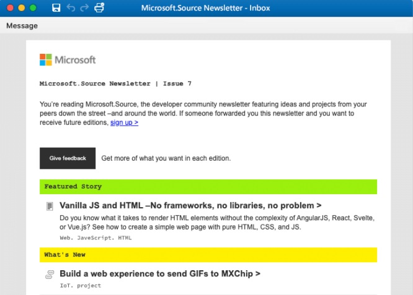Click the Undo arrow icon
This screenshot has width=413, height=295.
pyautogui.click(x=71, y=8)
